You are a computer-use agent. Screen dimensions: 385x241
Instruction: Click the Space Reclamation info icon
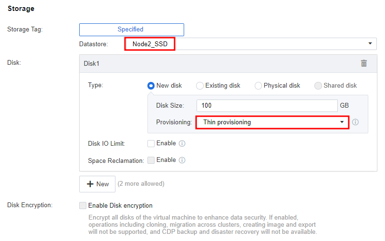[182, 160]
